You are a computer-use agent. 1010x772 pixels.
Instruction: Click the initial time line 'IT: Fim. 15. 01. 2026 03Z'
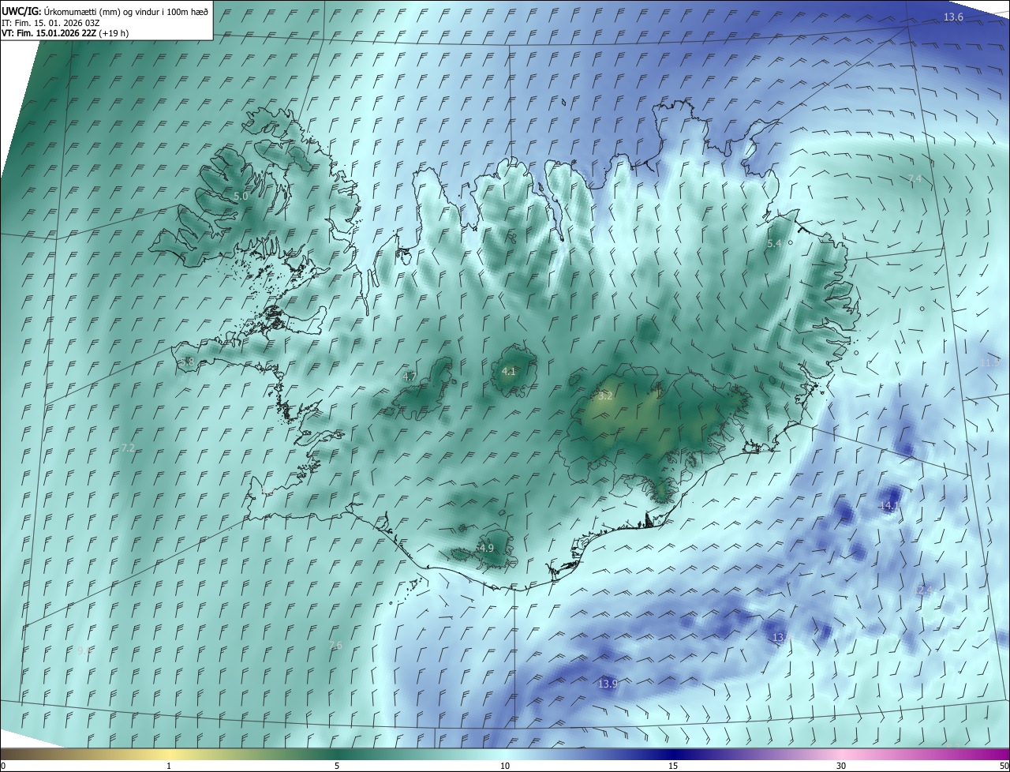coord(50,23)
